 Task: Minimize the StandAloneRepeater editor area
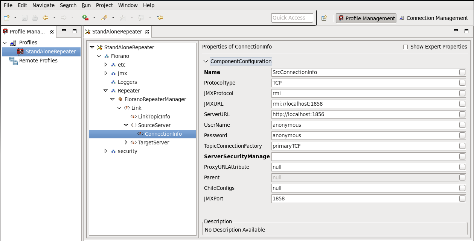pos(456,31)
